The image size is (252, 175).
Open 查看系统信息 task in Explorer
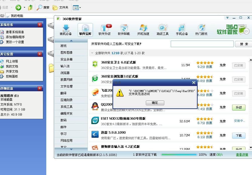point(15,32)
